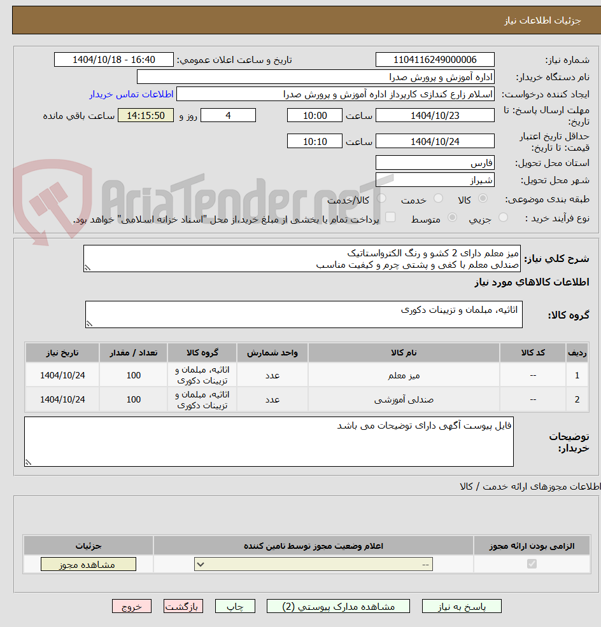
Task: Click the delivery province field فارس
Action: 435,163
